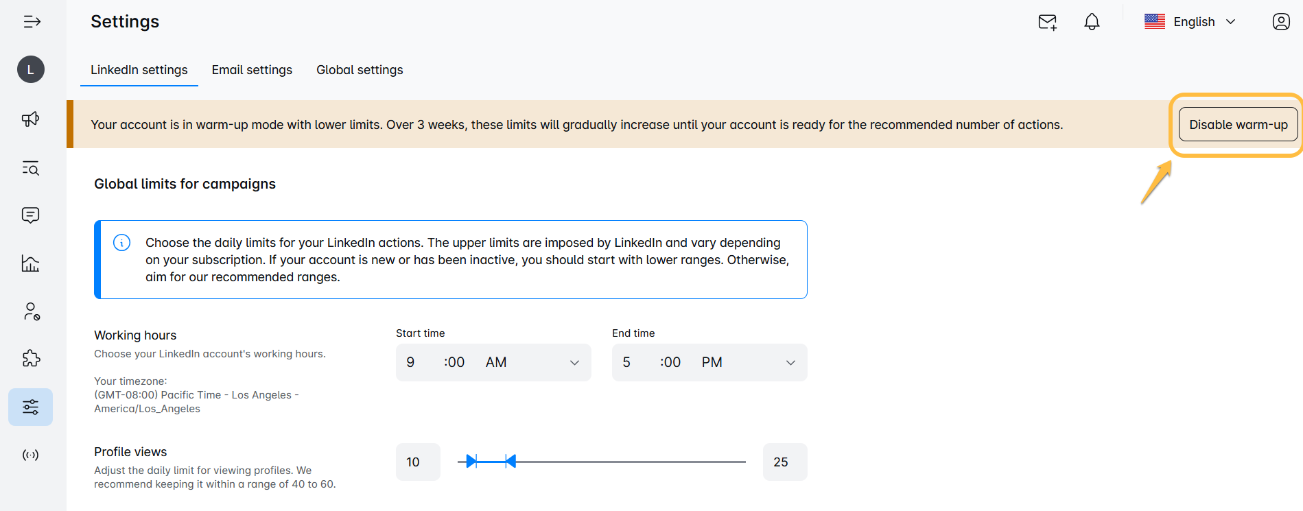The width and height of the screenshot is (1303, 511).
Task: Open the lead search list icon
Action: 31,168
